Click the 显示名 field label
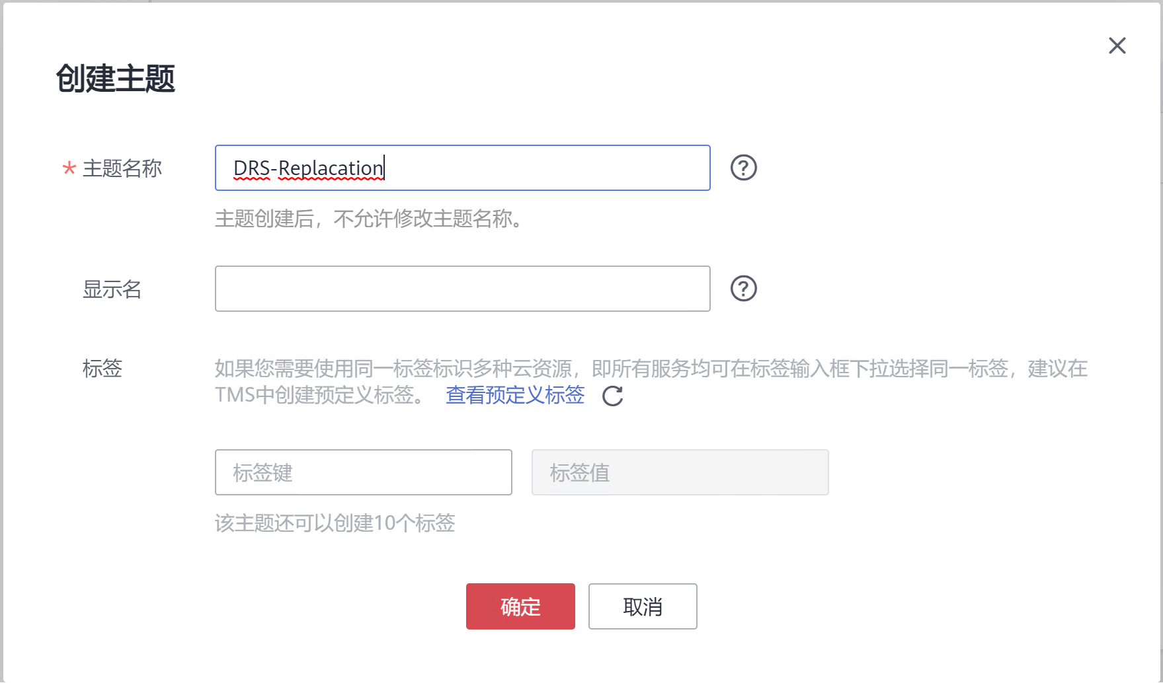This screenshot has width=1163, height=683. pos(112,289)
